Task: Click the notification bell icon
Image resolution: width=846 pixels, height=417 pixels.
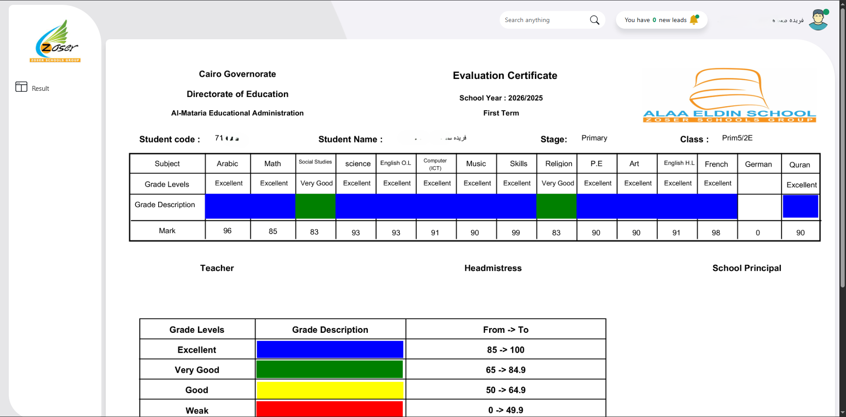Action: tap(694, 20)
